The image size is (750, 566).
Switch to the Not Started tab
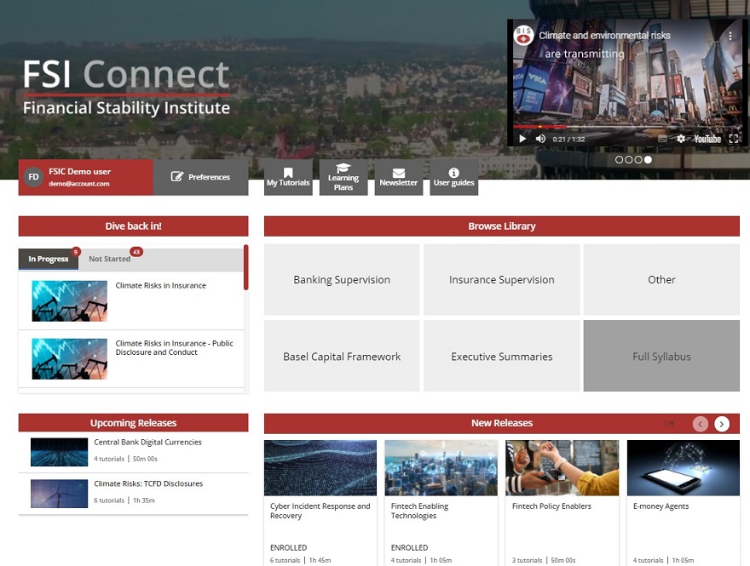coord(110,259)
